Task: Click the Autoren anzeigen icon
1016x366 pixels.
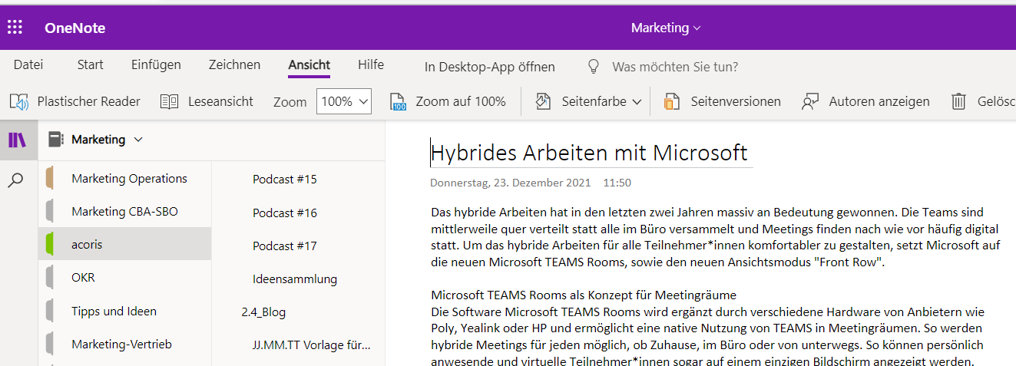Action: point(810,101)
